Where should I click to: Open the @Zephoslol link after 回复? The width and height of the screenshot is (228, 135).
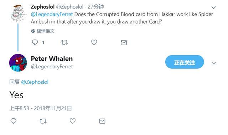tap(35, 82)
